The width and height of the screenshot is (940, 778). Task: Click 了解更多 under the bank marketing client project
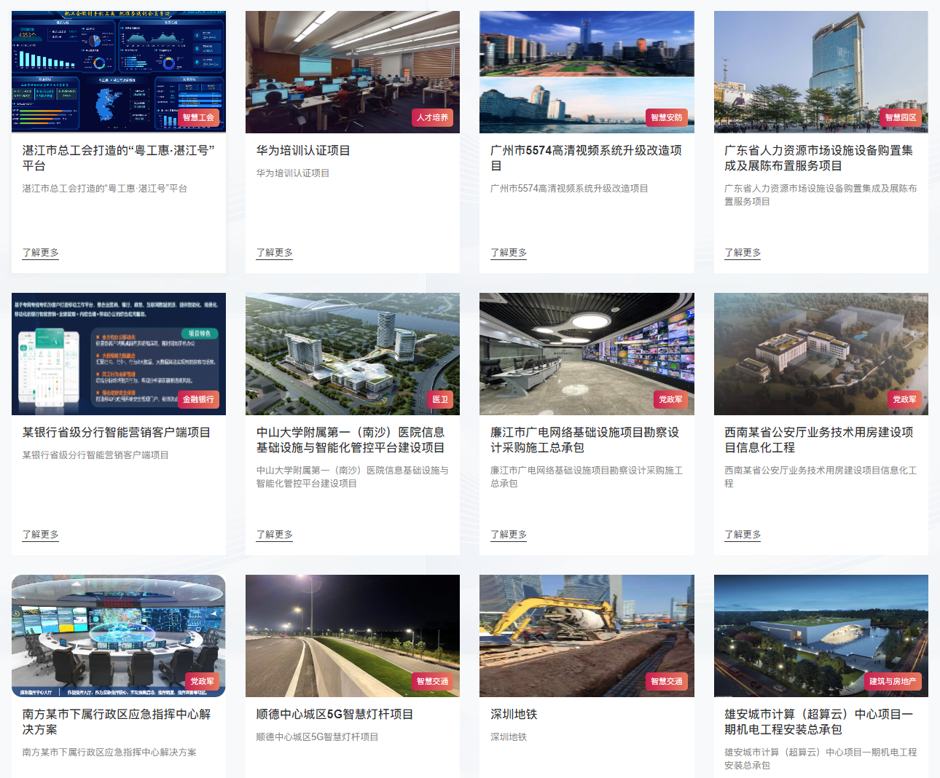[x=41, y=534]
